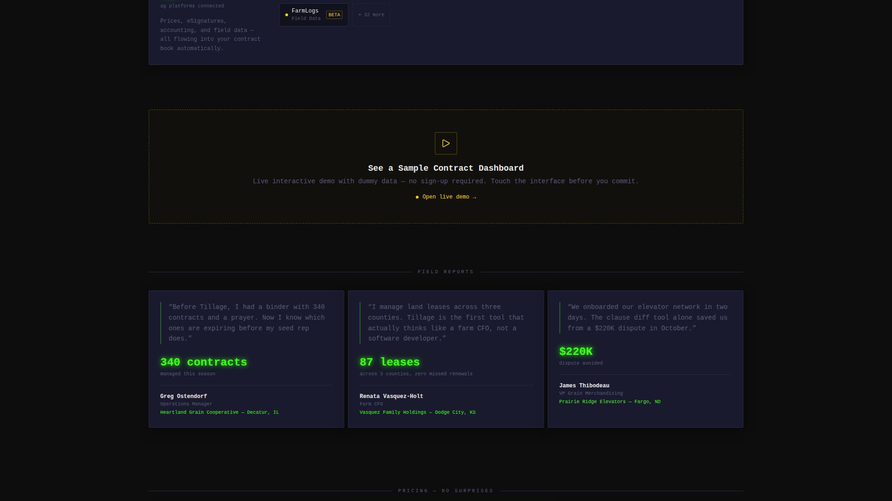Expand the '+ 32 more' integrations tile
The width and height of the screenshot is (892, 501).
tap(371, 15)
